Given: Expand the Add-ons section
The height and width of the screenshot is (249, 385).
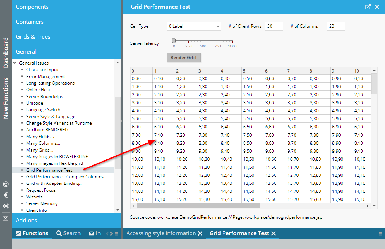Looking at the screenshot, I should 27,221.
